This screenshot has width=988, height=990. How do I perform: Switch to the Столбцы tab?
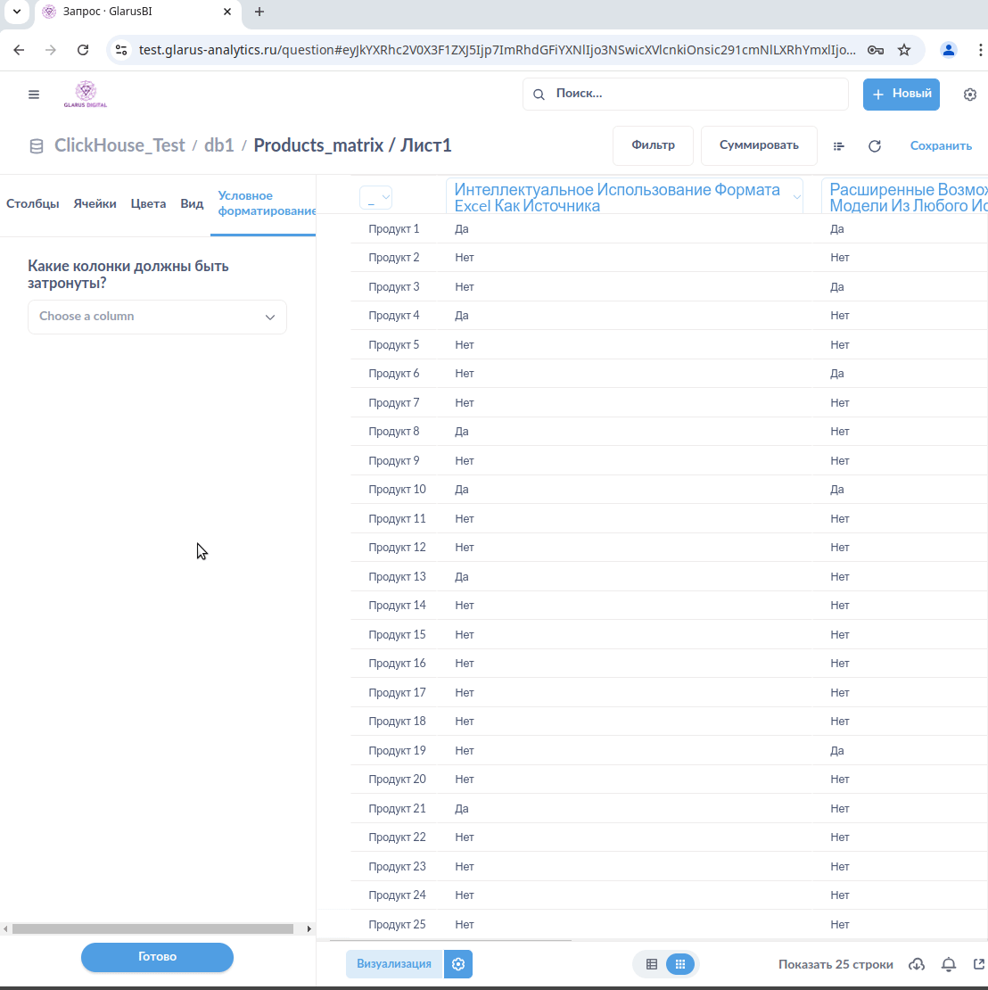click(33, 203)
